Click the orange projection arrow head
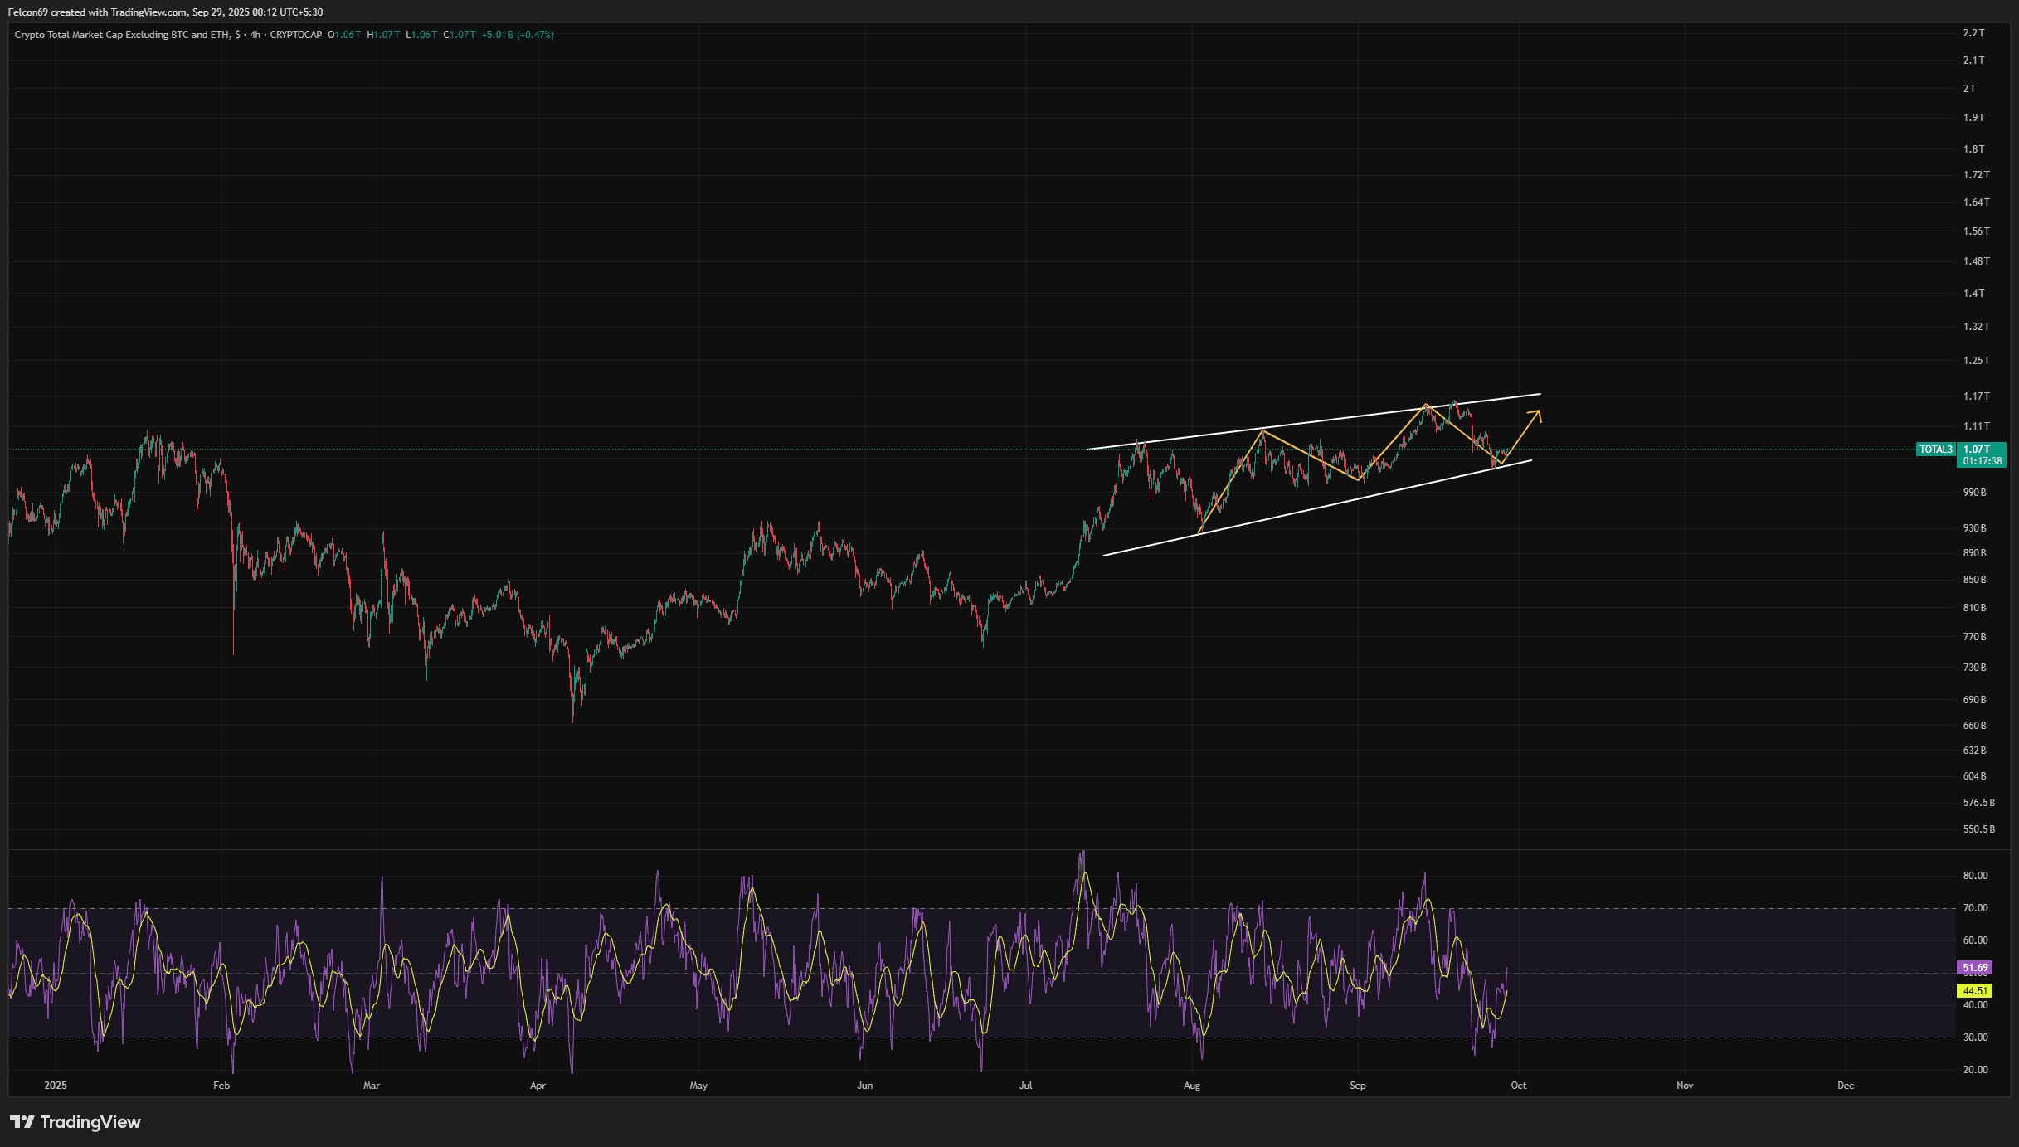Image resolution: width=2019 pixels, height=1147 pixels. point(1537,414)
